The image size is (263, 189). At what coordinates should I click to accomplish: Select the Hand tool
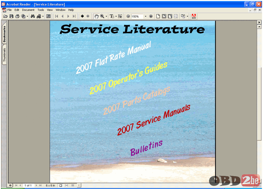(96, 16)
